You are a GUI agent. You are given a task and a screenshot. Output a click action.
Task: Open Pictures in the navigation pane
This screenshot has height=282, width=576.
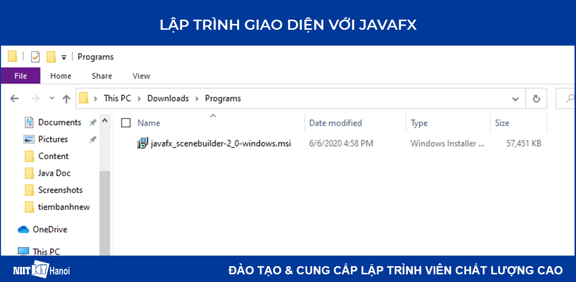tap(53, 139)
